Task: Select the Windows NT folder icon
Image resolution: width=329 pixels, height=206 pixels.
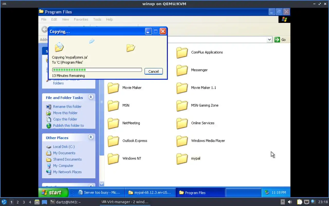Action: tap(113, 159)
